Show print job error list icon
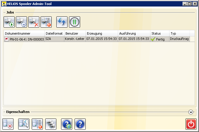This screenshot has width=199, height=132. tap(46, 22)
